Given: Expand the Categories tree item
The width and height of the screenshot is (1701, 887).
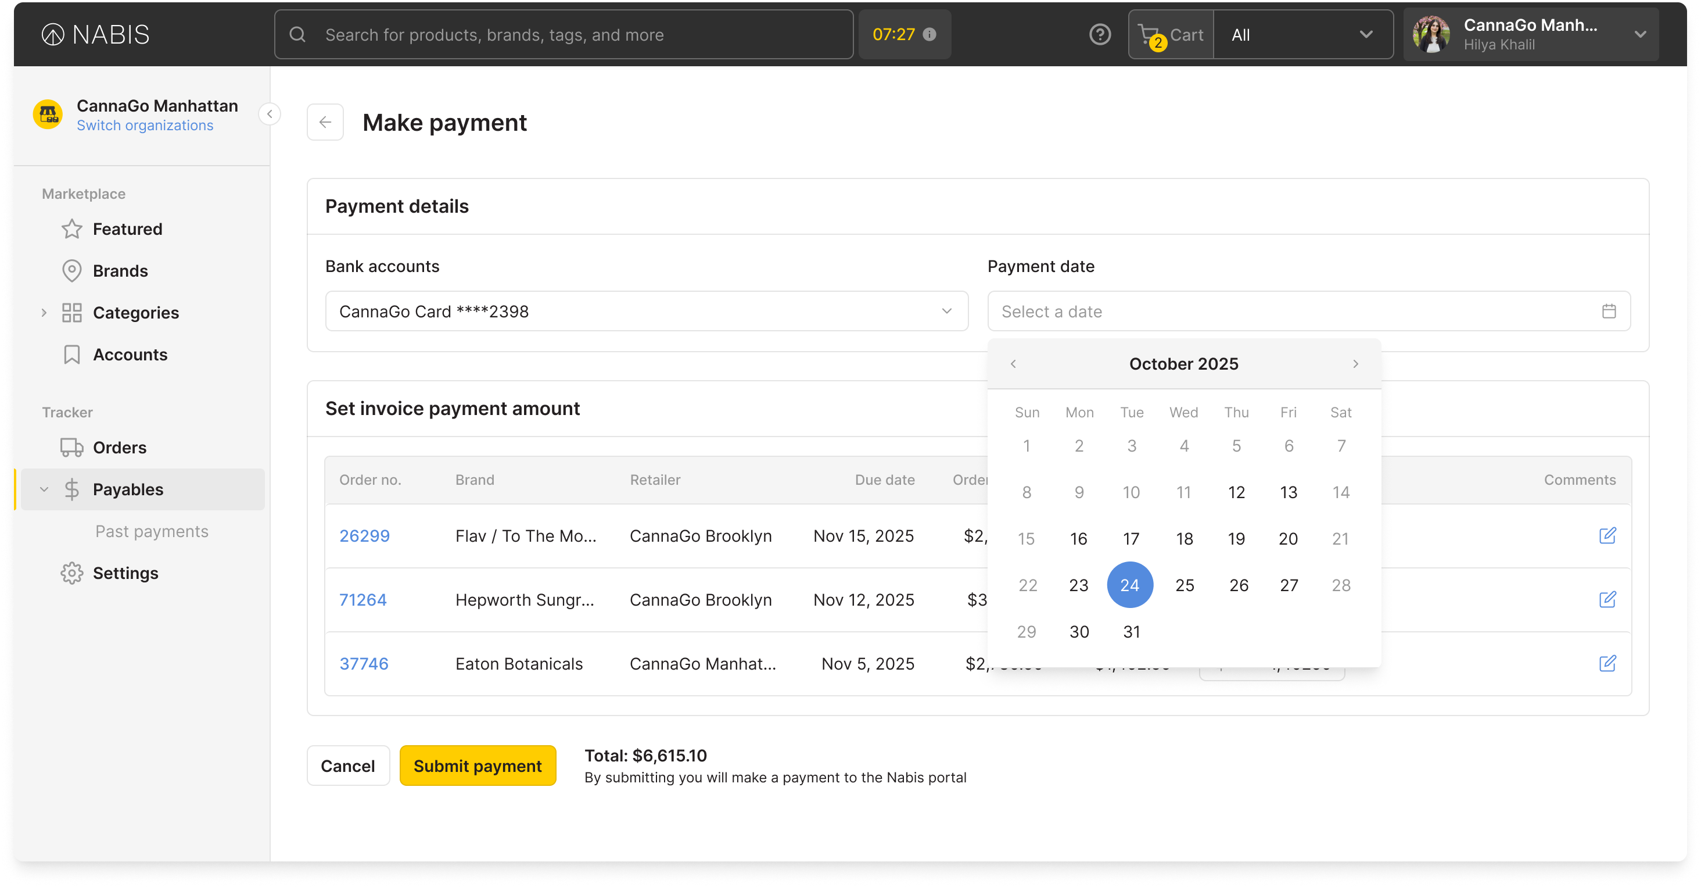Looking at the screenshot, I should [44, 312].
